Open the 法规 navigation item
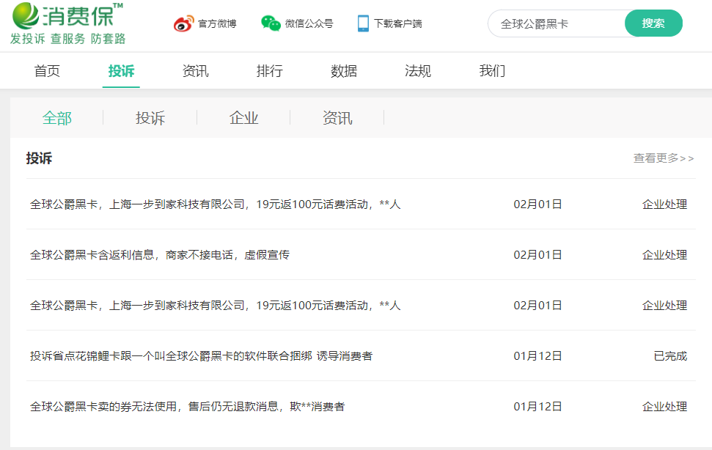Screen dimensions: 712x450 418,71
